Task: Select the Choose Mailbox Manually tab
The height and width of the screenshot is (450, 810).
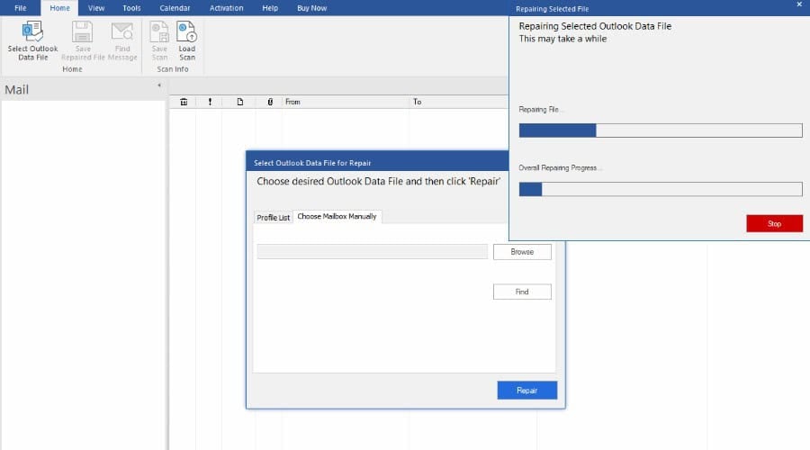Action: pyautogui.click(x=337, y=217)
